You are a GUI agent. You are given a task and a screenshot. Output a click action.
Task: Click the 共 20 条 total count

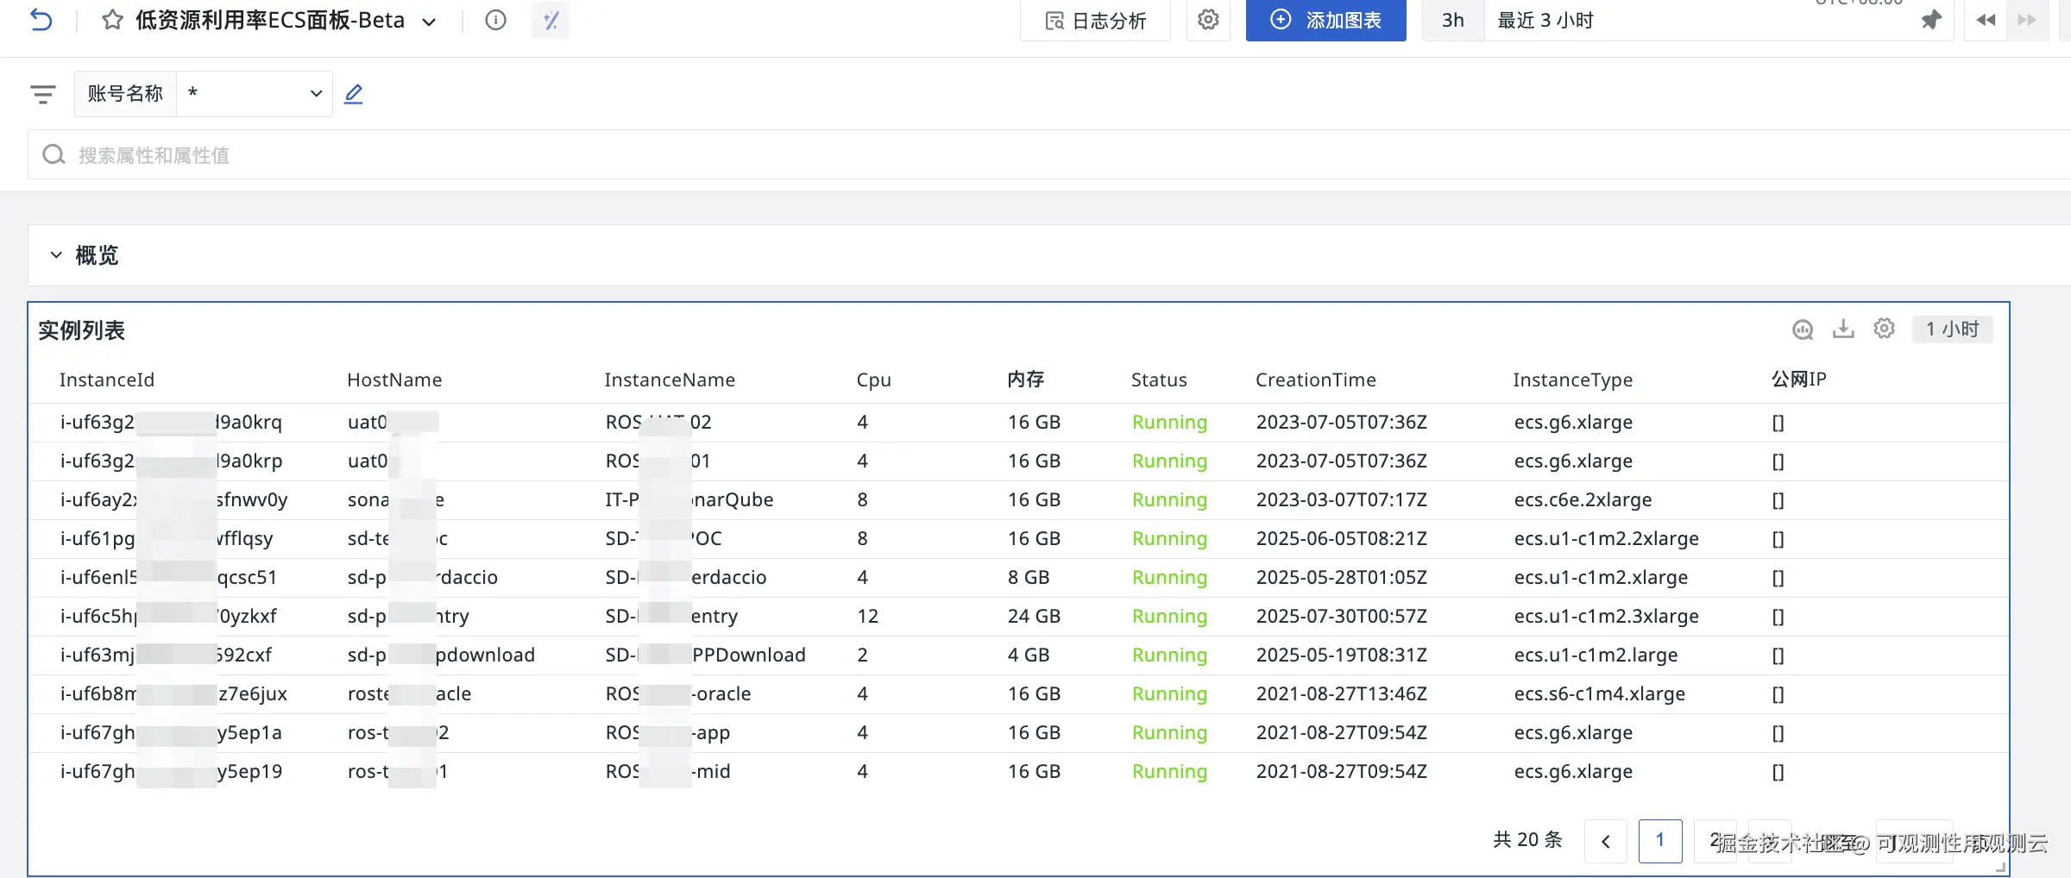point(1527,840)
